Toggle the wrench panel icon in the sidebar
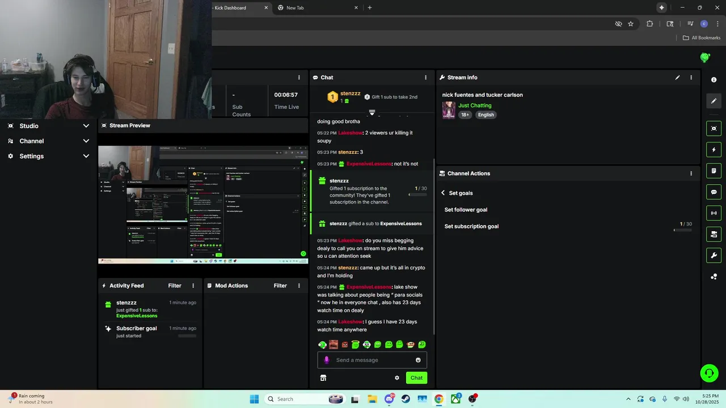726x408 pixels. click(714, 256)
